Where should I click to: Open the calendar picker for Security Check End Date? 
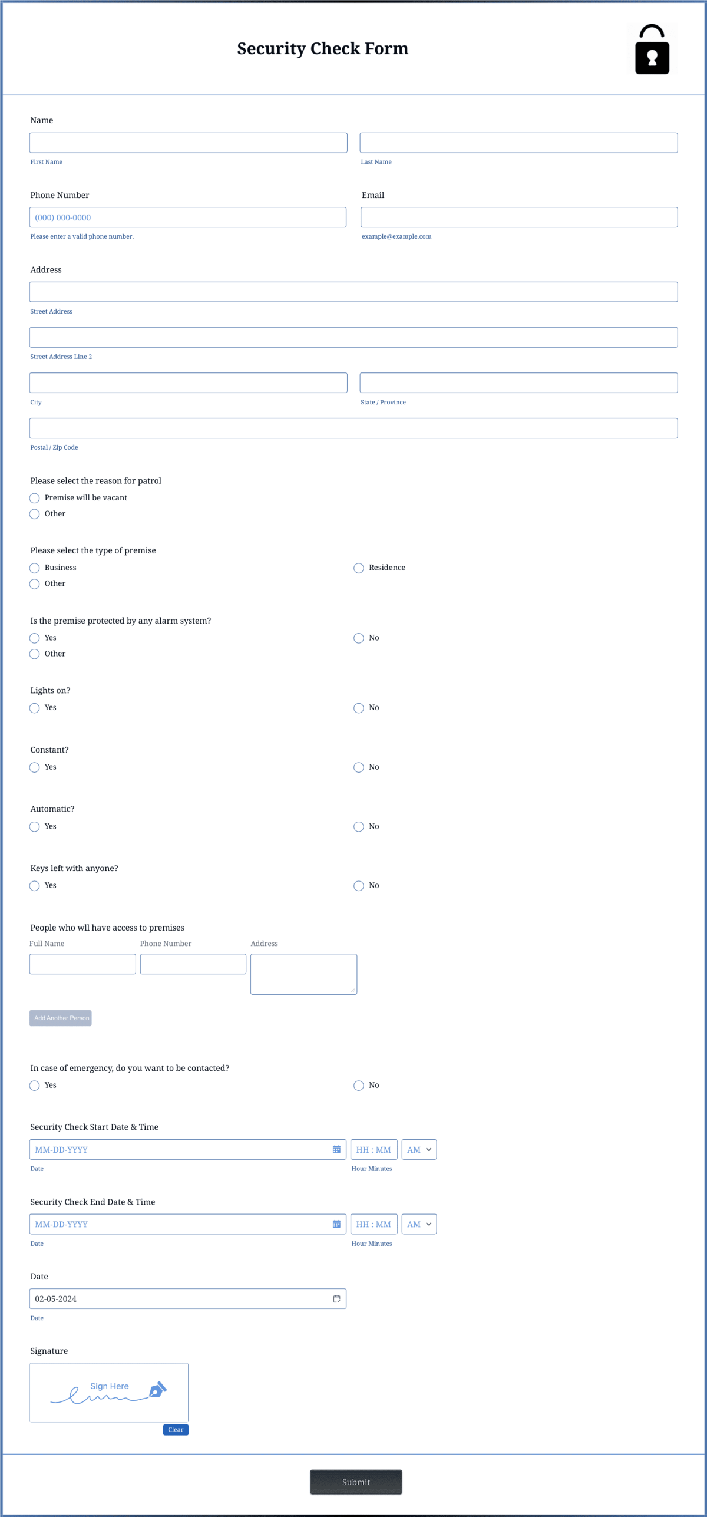click(336, 1224)
